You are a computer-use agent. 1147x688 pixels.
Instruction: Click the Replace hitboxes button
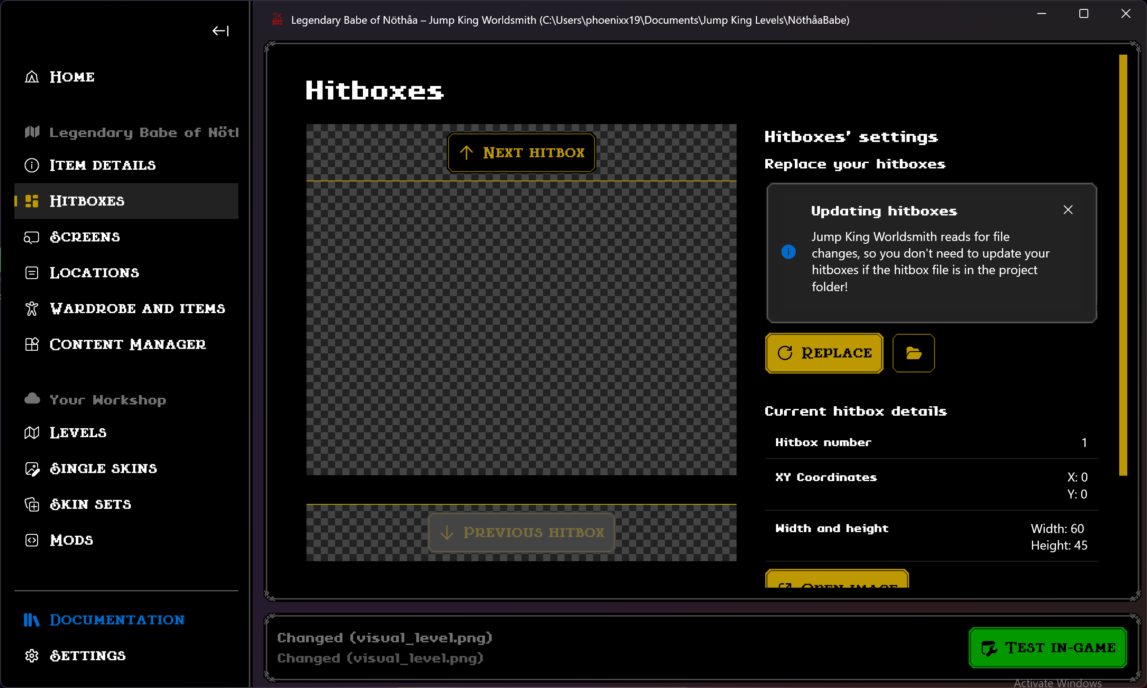pos(824,353)
